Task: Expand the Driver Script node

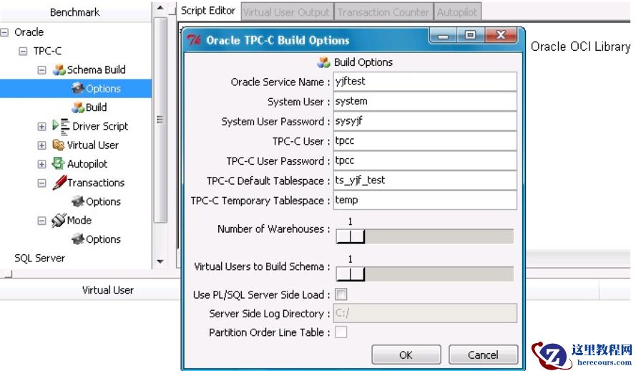Action: 41,127
